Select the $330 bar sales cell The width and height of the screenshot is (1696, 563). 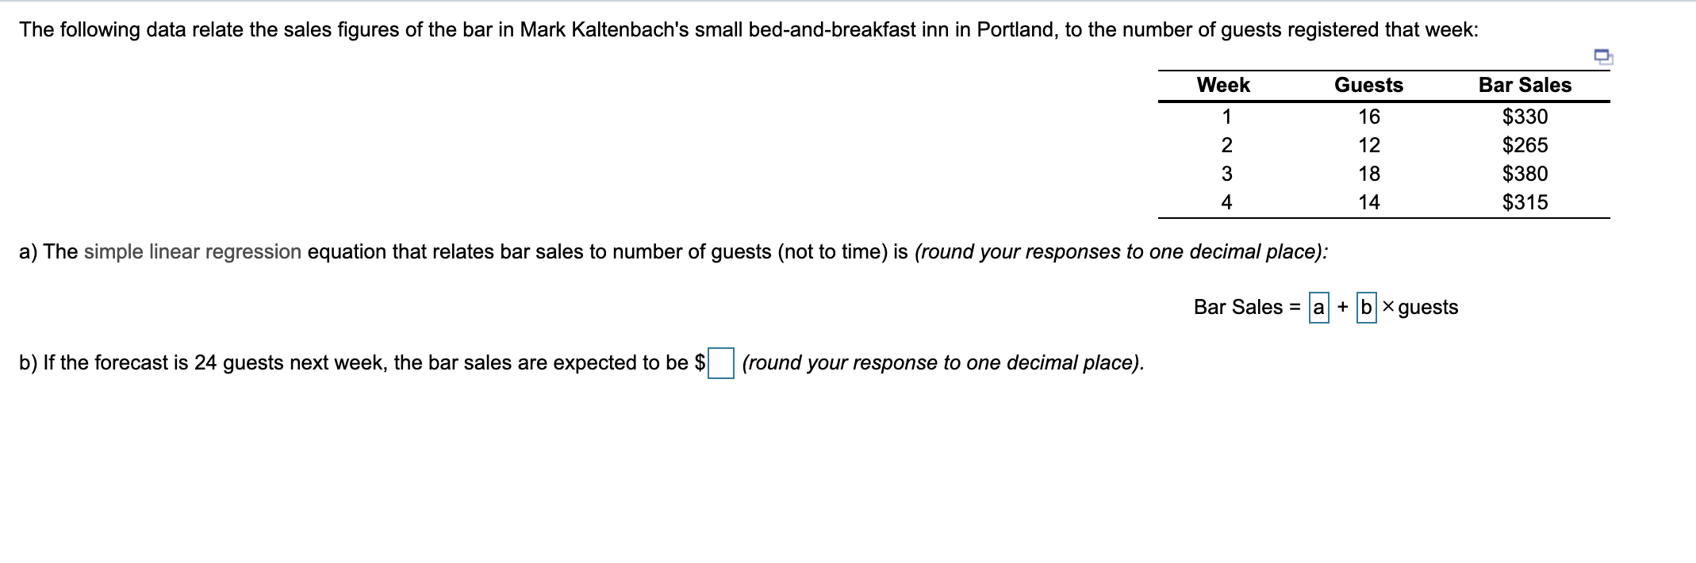[x=1525, y=117]
